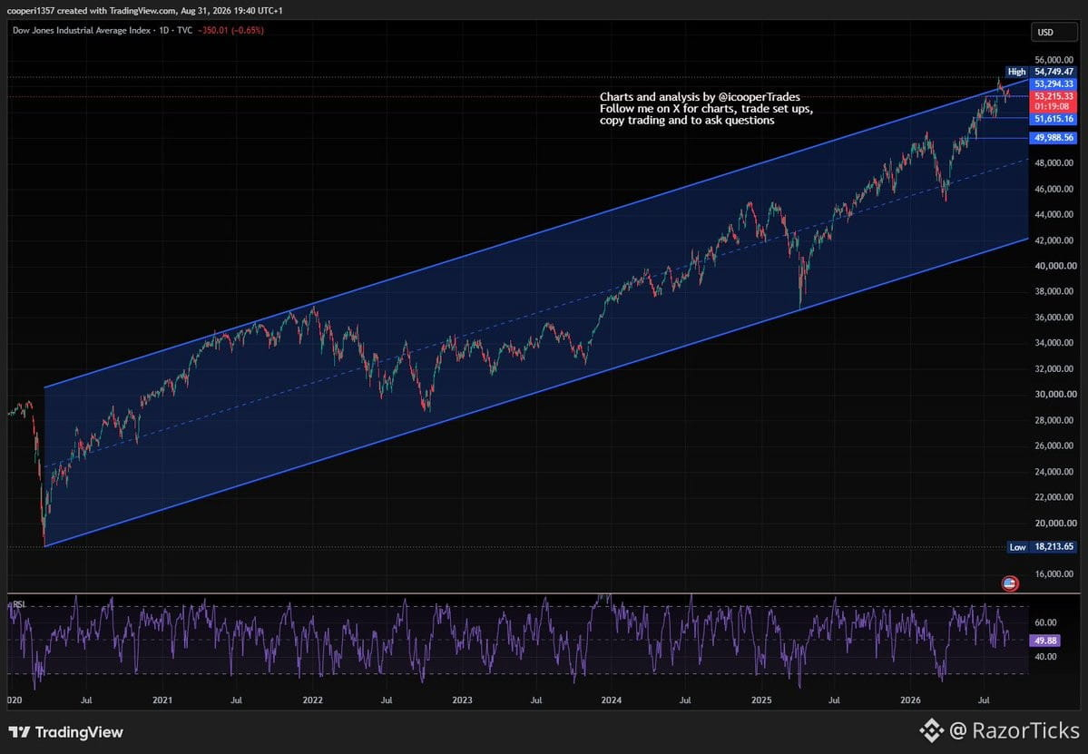Click the @icooperTrades annotation text
Screen dimensions: 1088x754
pos(760,97)
